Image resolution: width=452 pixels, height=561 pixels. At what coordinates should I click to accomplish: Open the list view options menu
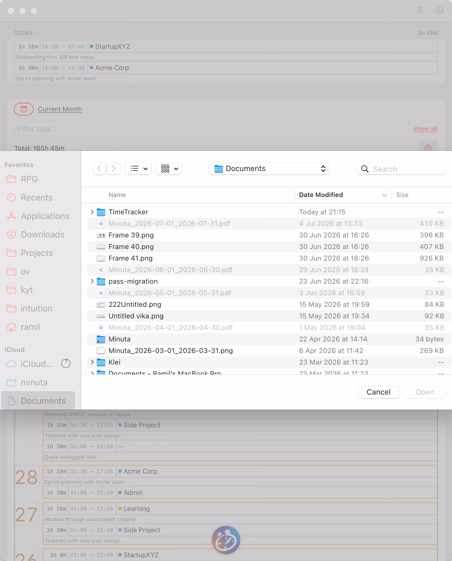[x=138, y=169]
